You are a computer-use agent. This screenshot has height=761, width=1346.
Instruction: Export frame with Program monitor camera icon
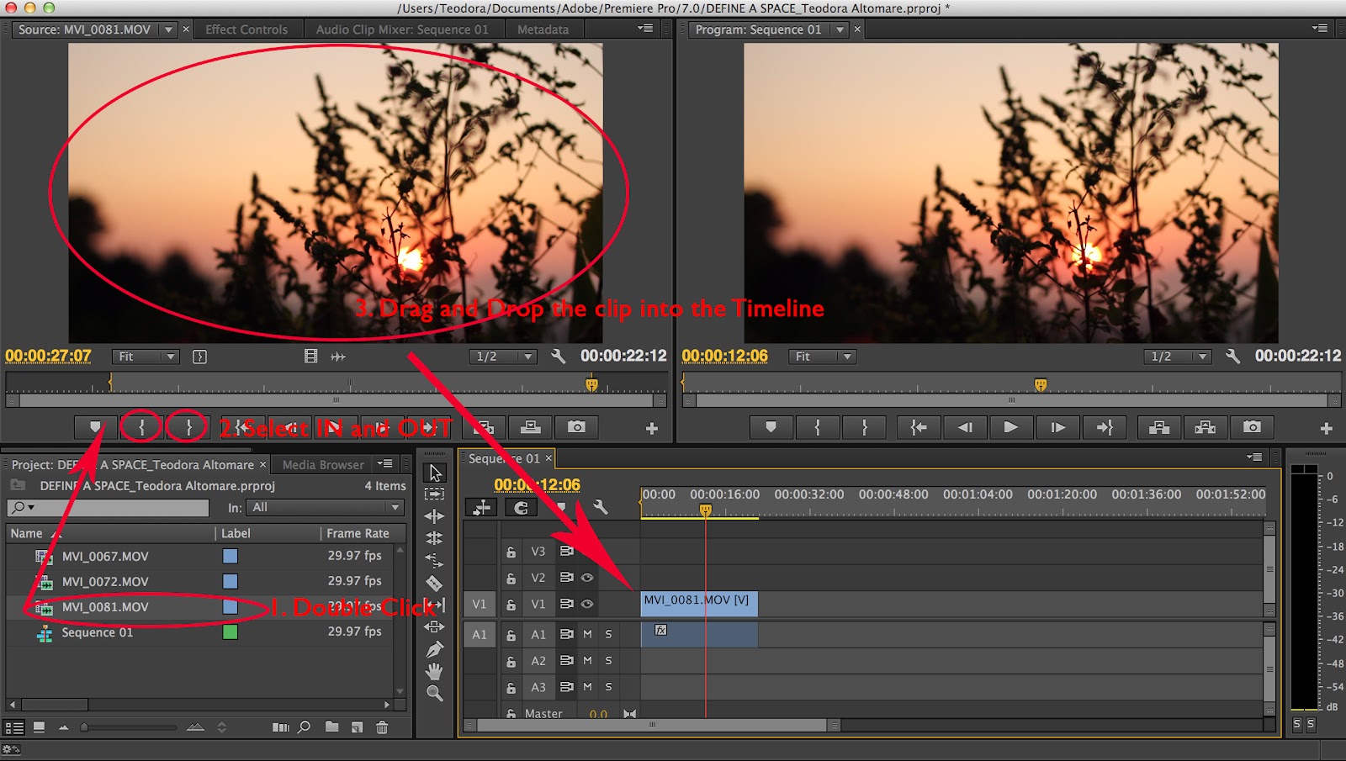tap(1252, 427)
